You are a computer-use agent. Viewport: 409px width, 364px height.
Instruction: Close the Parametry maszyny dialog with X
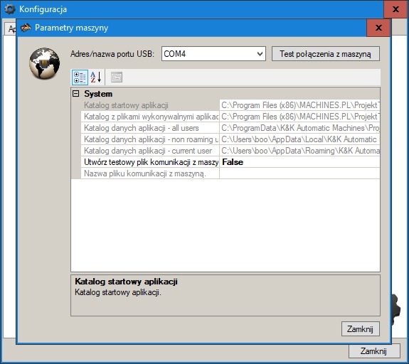point(378,28)
